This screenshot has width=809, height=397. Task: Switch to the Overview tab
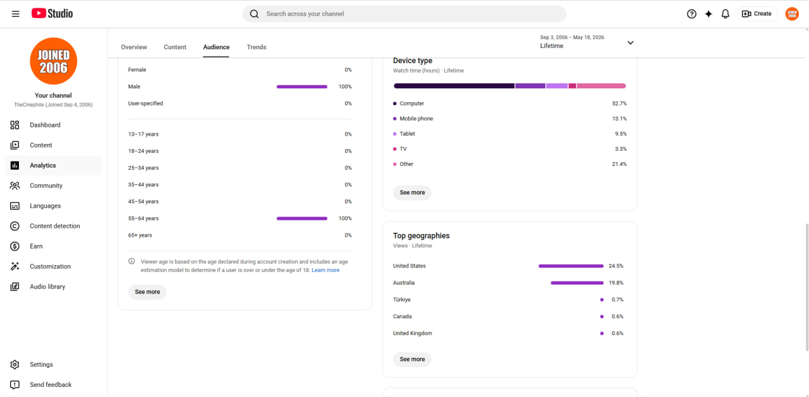pyautogui.click(x=134, y=47)
